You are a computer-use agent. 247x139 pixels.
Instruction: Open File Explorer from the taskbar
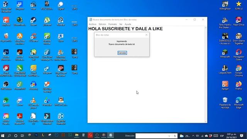coord(77,135)
